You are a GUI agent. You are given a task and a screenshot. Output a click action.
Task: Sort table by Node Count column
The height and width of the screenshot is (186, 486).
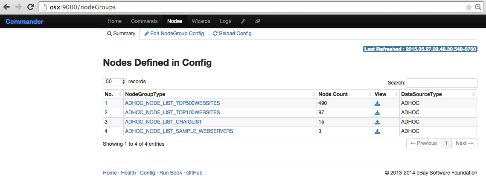pyautogui.click(x=343, y=94)
